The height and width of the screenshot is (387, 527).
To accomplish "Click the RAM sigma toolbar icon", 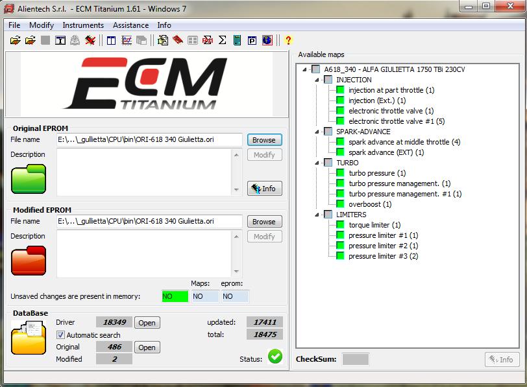I will click(x=208, y=41).
